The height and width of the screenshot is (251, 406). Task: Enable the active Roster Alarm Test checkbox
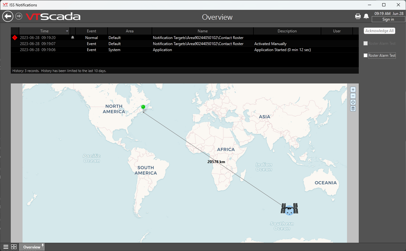(366, 56)
